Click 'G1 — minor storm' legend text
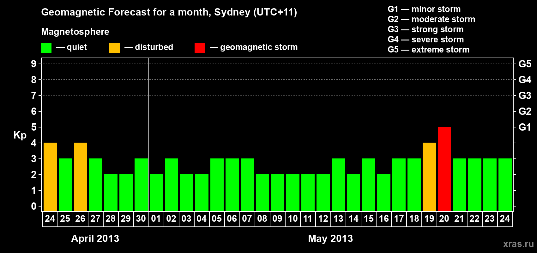Screen dimensions: 537x253 click(424, 9)
